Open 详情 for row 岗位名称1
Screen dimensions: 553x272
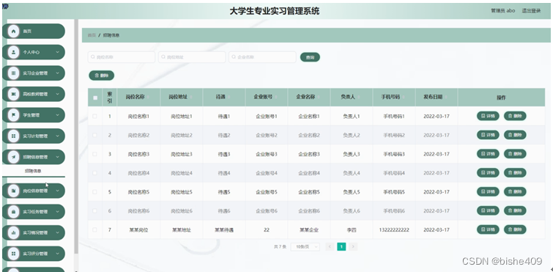coord(488,116)
